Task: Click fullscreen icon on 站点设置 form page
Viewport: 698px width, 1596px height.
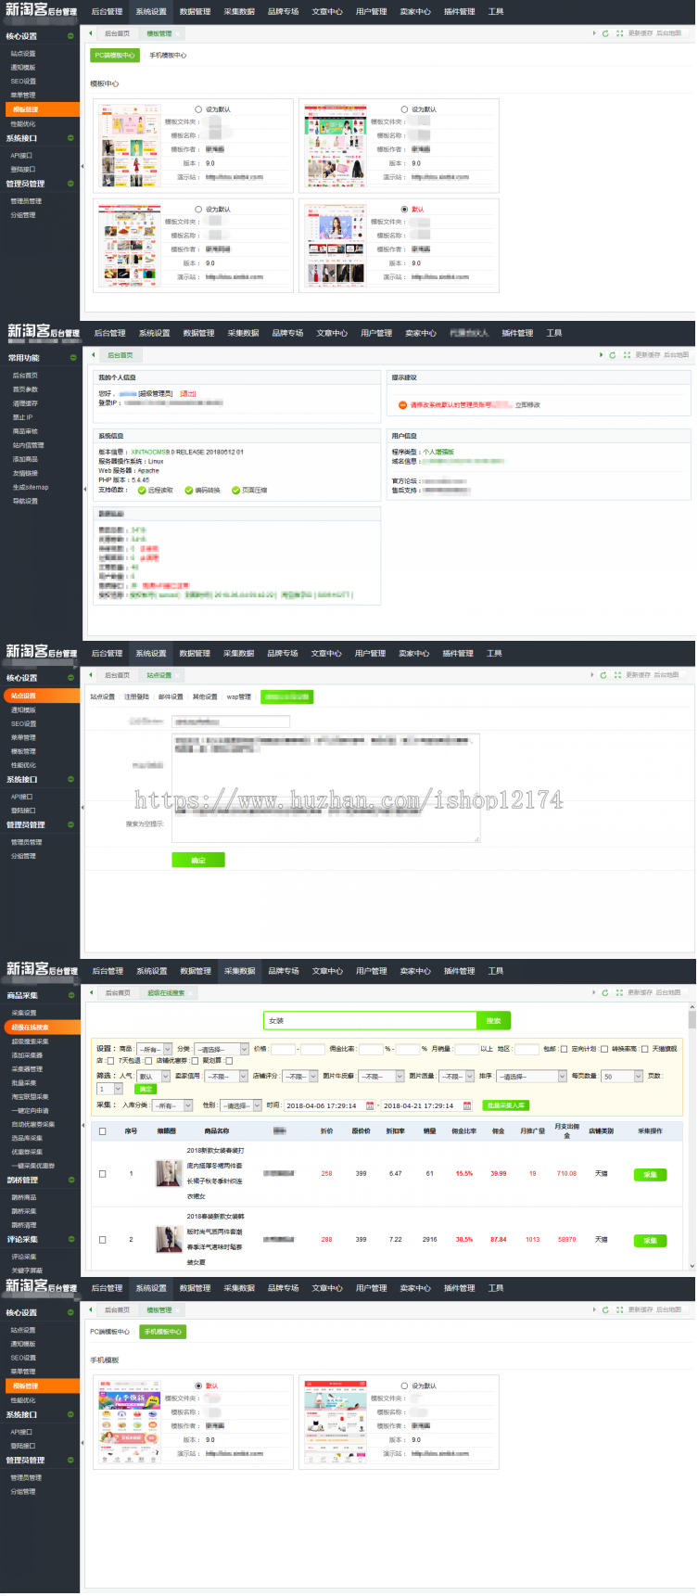Action: coord(617,675)
